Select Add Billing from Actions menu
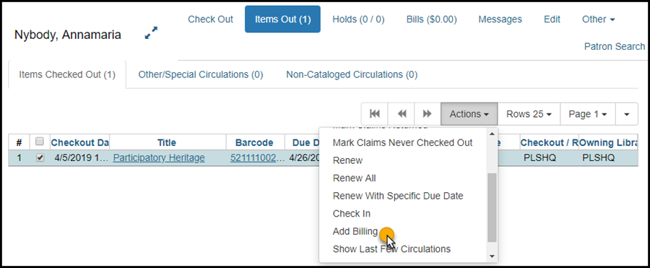Screen dimensions: 650x268 click(355, 231)
